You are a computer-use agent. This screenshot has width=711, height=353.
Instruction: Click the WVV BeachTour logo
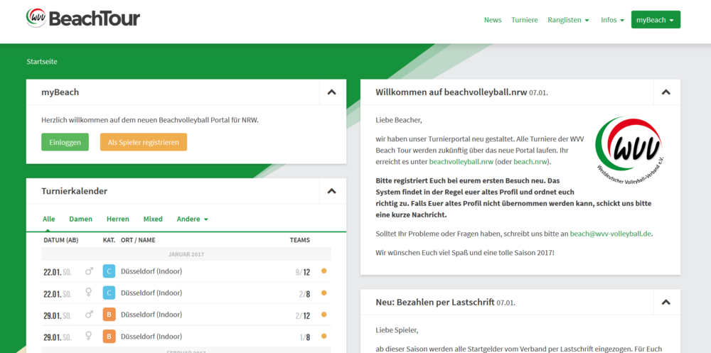click(83, 18)
